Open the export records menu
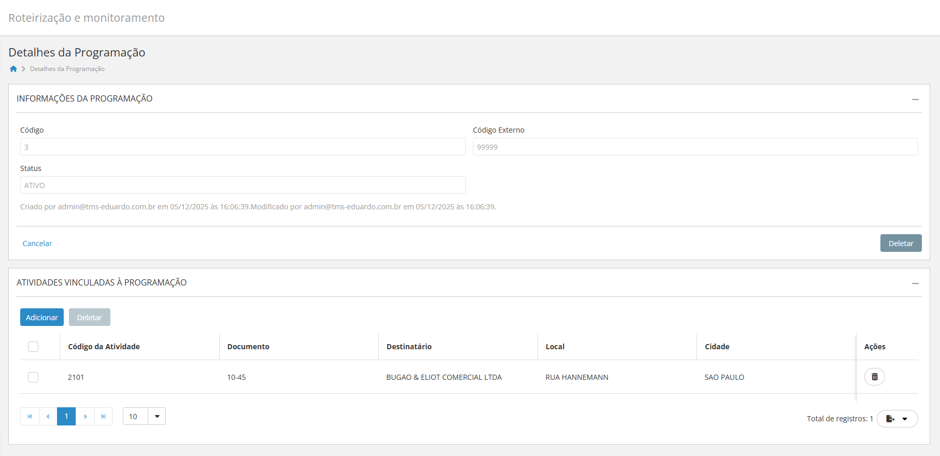Image resolution: width=940 pixels, height=456 pixels. tap(897, 419)
